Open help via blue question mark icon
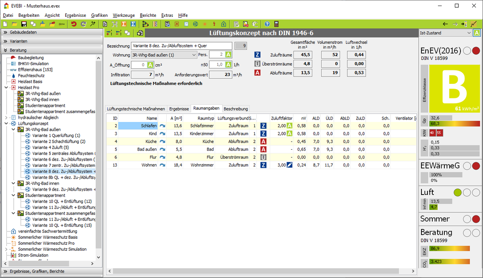This screenshot has height=278, width=483. pos(267,24)
